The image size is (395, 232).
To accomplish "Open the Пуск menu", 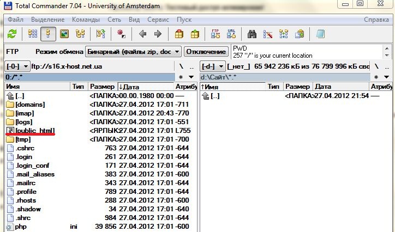I will 184,20.
